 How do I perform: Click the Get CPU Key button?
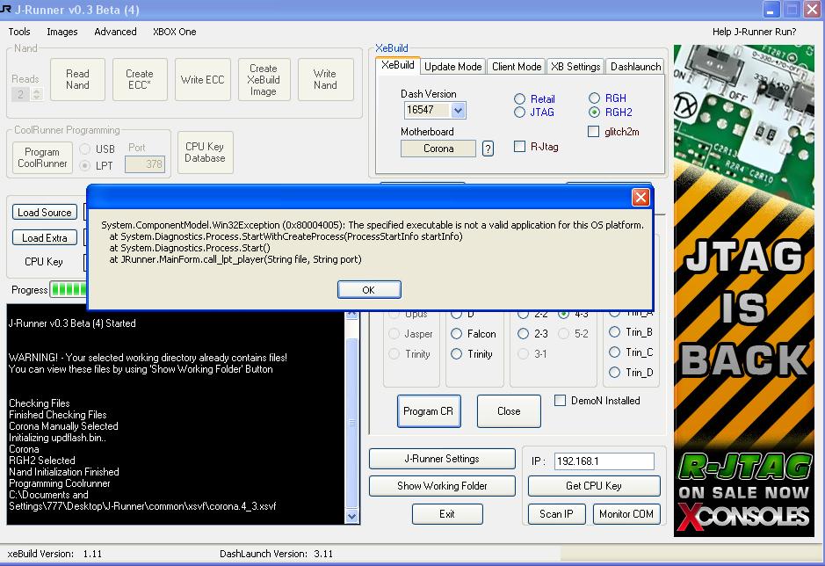tap(594, 486)
